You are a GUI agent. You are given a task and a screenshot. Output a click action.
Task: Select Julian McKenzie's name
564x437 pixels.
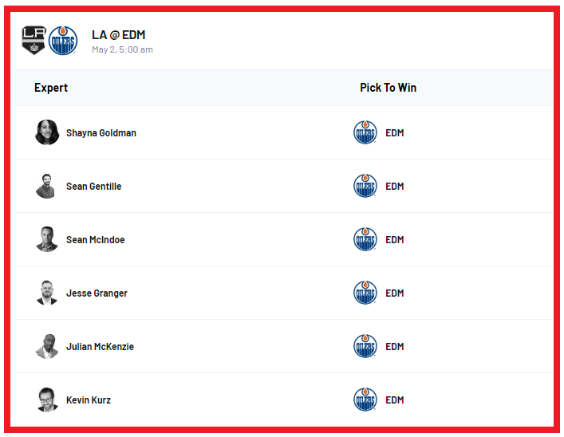[x=100, y=347]
